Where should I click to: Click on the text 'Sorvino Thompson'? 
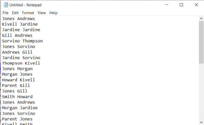[22, 41]
